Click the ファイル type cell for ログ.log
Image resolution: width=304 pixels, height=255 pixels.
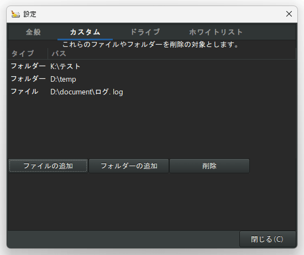(x=24, y=92)
